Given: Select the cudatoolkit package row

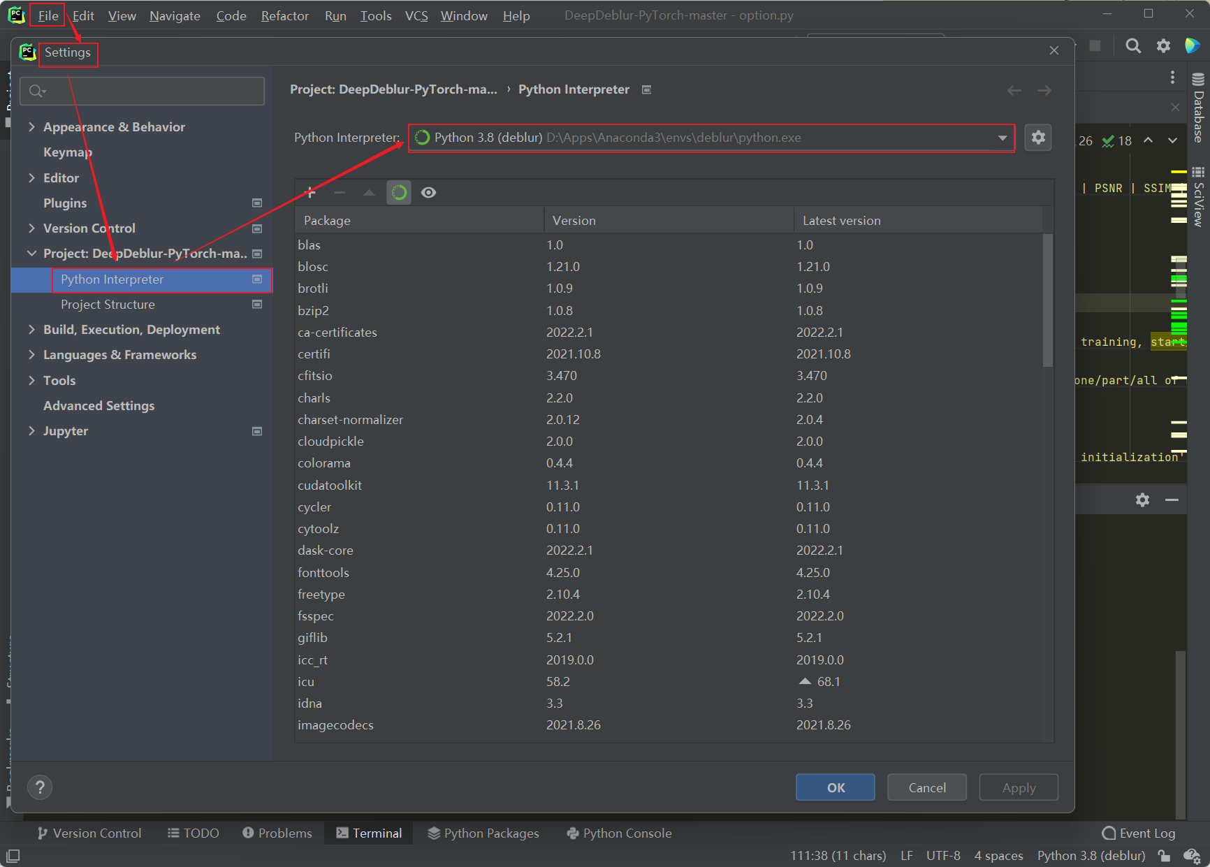Looking at the screenshot, I should click(669, 485).
